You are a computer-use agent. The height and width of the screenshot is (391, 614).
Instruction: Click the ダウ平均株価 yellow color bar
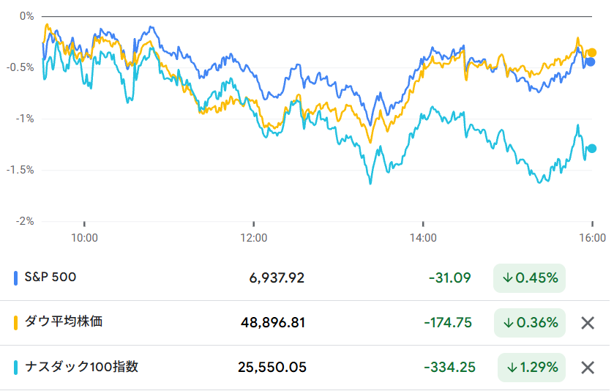coord(16,323)
